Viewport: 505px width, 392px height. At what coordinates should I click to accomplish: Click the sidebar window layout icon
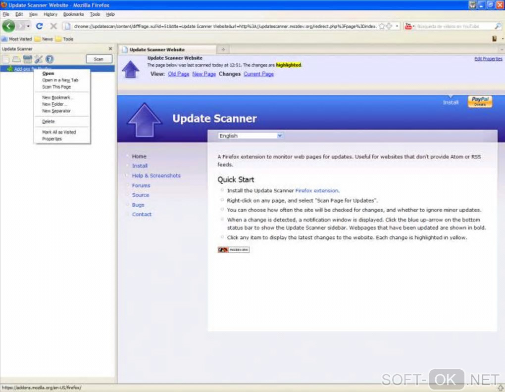(27, 59)
